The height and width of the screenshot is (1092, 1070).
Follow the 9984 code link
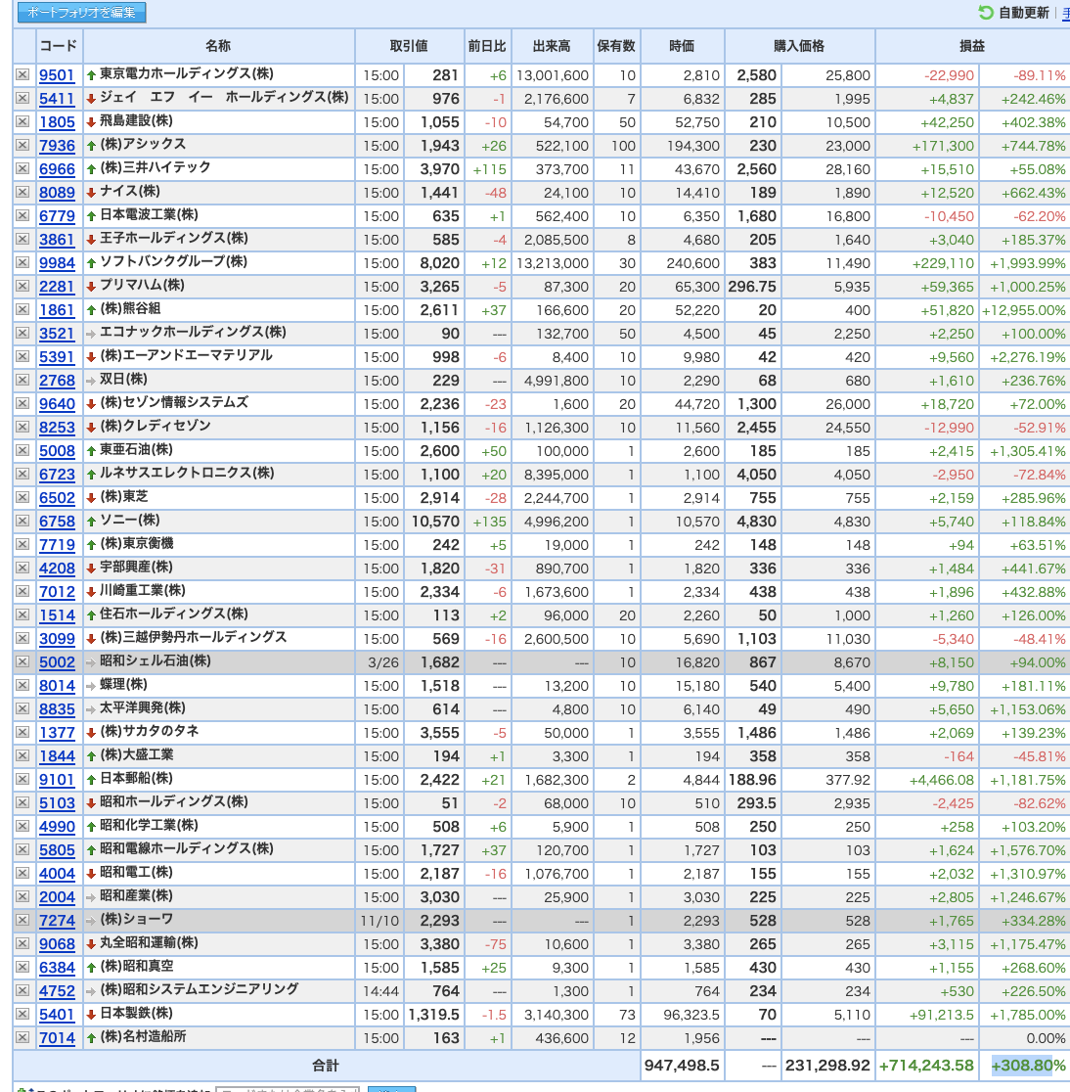tap(57, 263)
